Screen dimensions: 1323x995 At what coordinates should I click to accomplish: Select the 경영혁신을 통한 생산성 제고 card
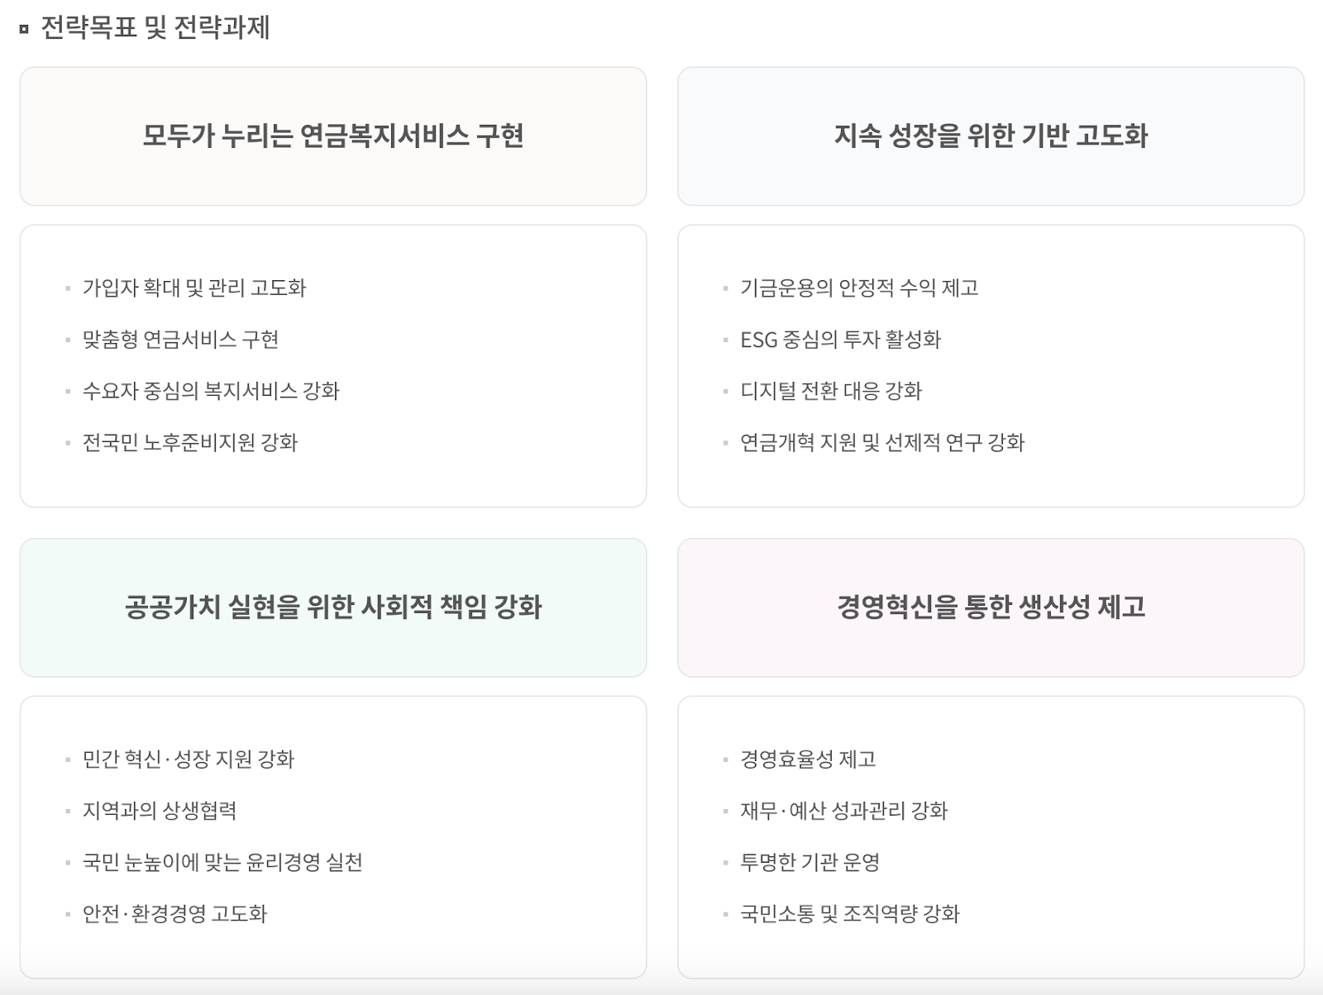[991, 607]
